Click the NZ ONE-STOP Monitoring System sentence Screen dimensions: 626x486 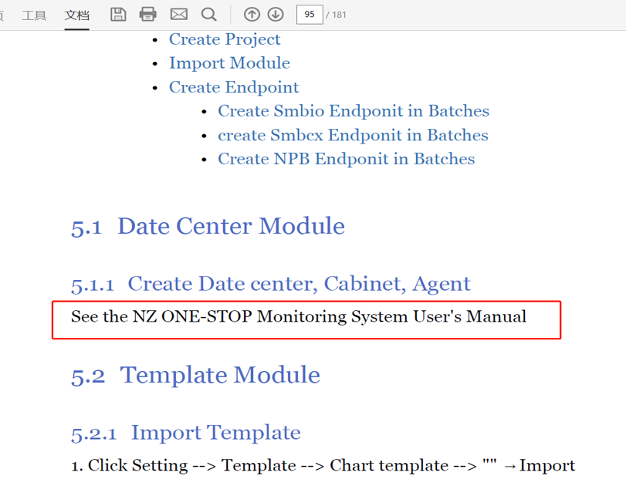click(x=299, y=316)
